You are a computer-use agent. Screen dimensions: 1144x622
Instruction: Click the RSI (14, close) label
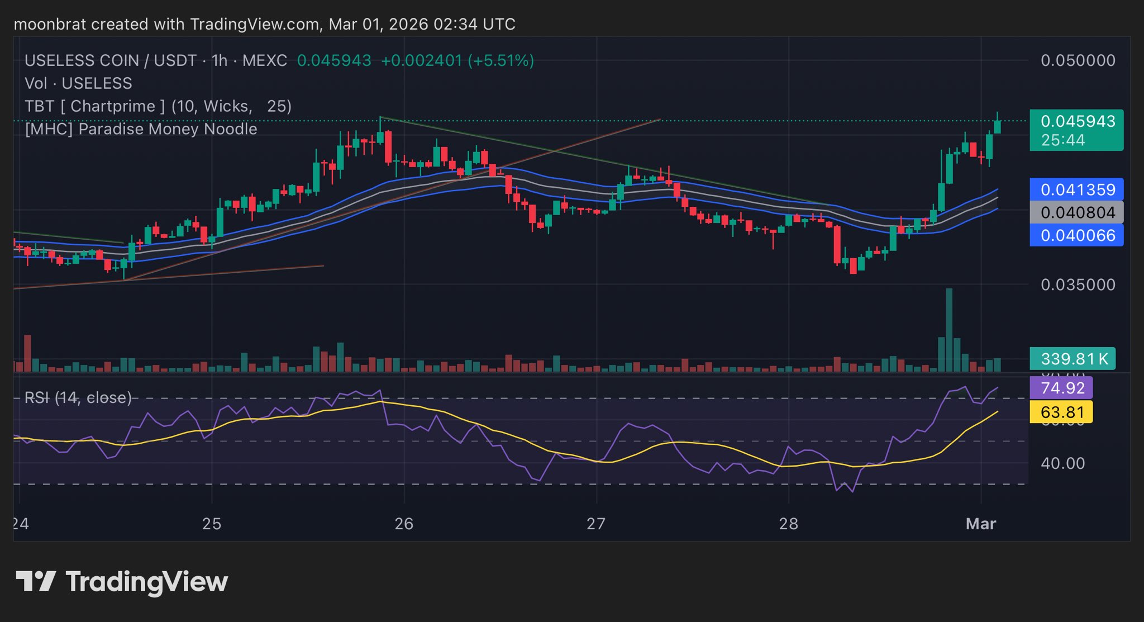coord(78,397)
